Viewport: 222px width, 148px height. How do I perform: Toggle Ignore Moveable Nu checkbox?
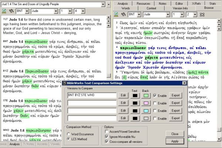click(107, 137)
